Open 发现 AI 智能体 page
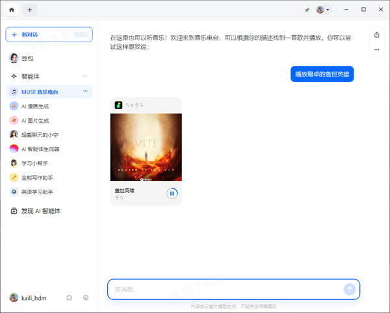 pos(49,211)
